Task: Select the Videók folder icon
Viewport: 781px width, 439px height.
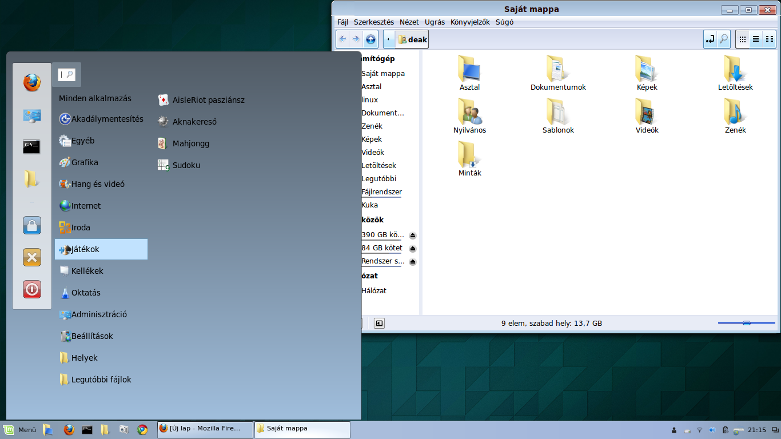Action: tap(647, 112)
